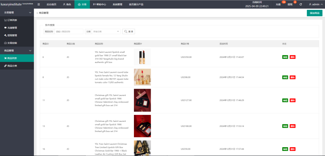The width and height of the screenshot is (325, 156).
Task: Open 订单列表 in the sidebar
Action: [x=17, y=20]
